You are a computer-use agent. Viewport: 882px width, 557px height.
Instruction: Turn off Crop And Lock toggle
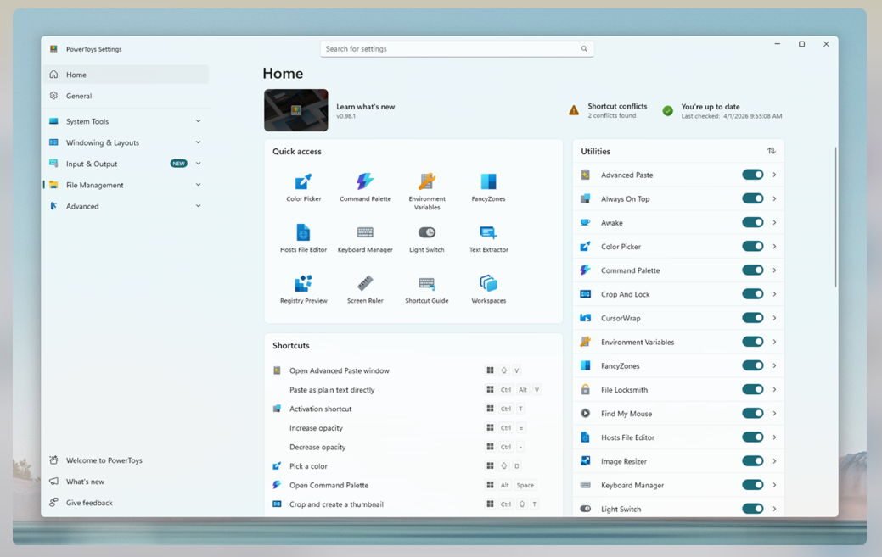(x=753, y=293)
